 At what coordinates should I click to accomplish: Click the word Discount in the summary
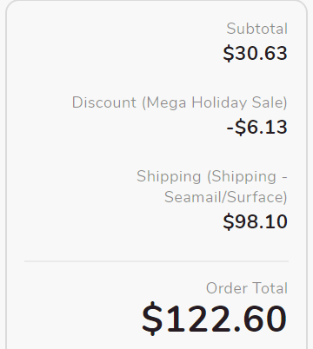(104, 102)
